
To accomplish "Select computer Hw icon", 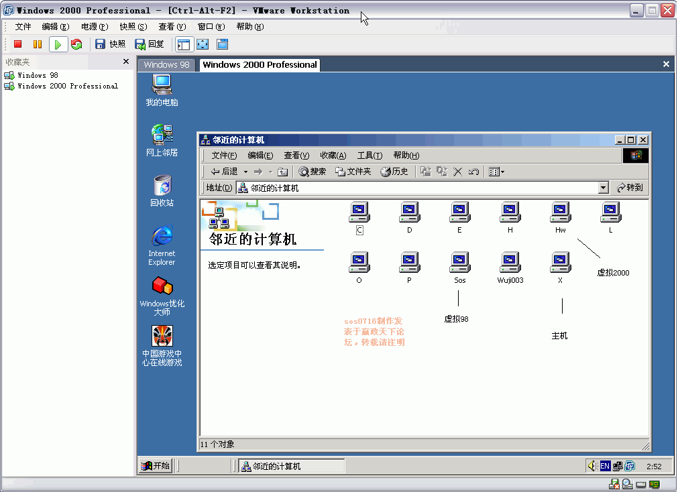I will 561,217.
